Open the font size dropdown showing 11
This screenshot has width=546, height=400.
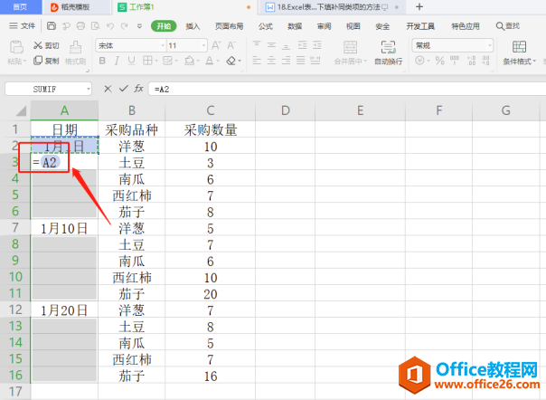point(203,45)
